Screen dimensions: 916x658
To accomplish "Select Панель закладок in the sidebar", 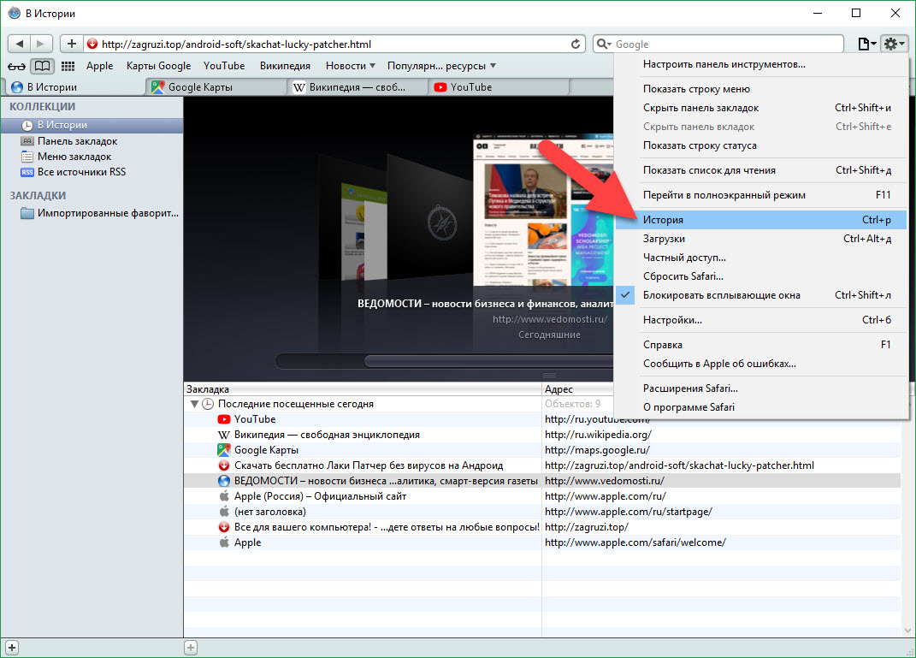I will pos(77,141).
